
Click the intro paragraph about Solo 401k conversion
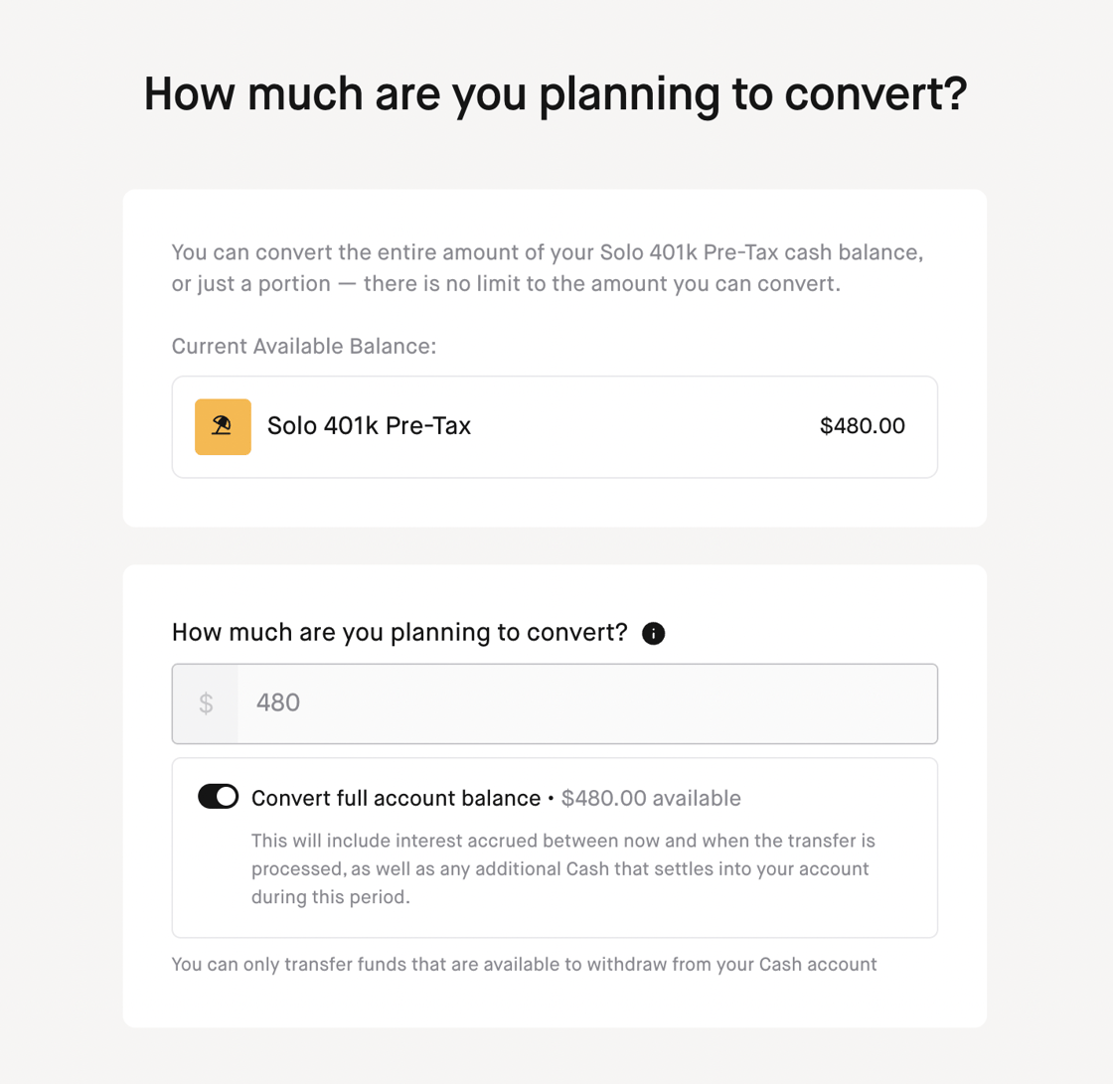click(x=548, y=267)
